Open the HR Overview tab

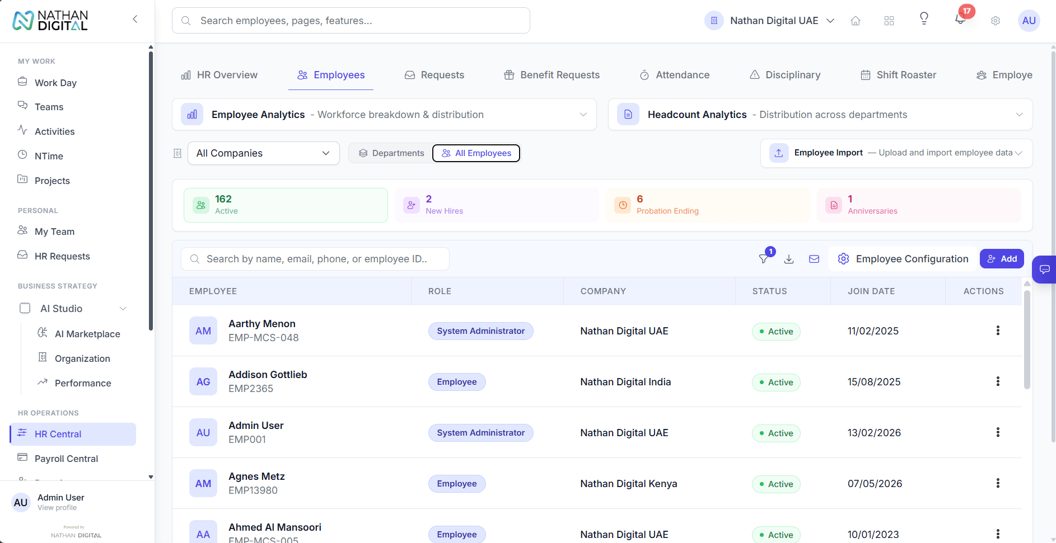click(x=219, y=75)
